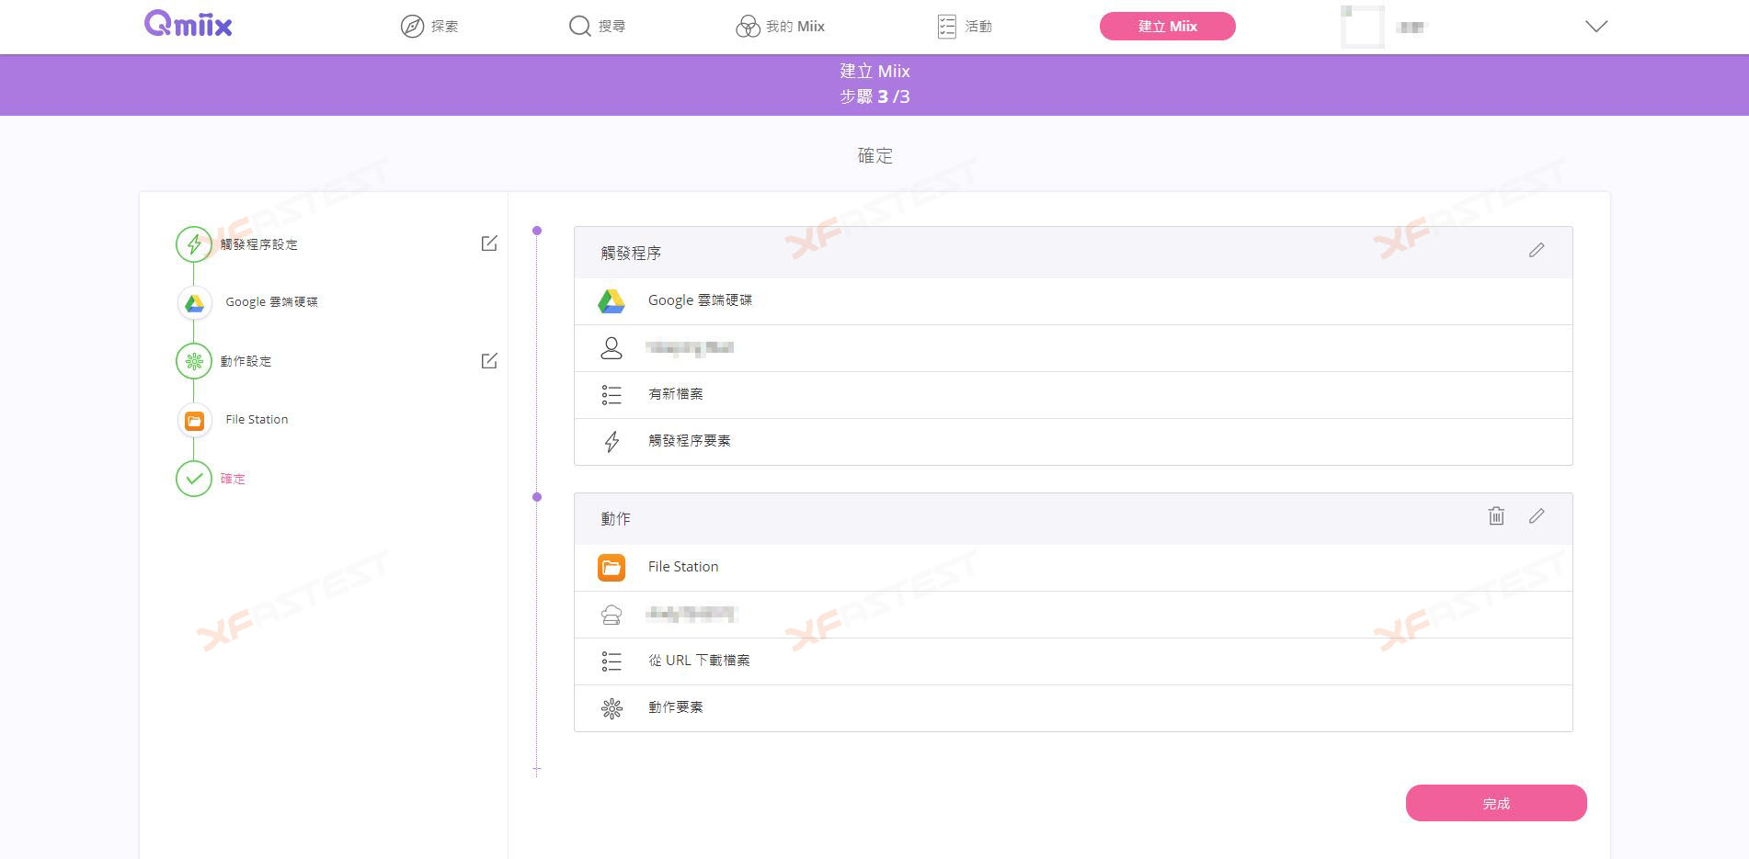Click the 活動 checklist icon

(947, 27)
